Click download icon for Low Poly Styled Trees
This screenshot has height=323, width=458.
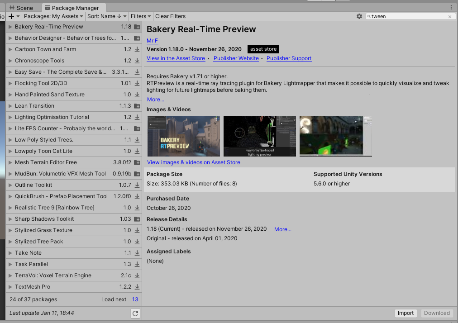coord(137,140)
